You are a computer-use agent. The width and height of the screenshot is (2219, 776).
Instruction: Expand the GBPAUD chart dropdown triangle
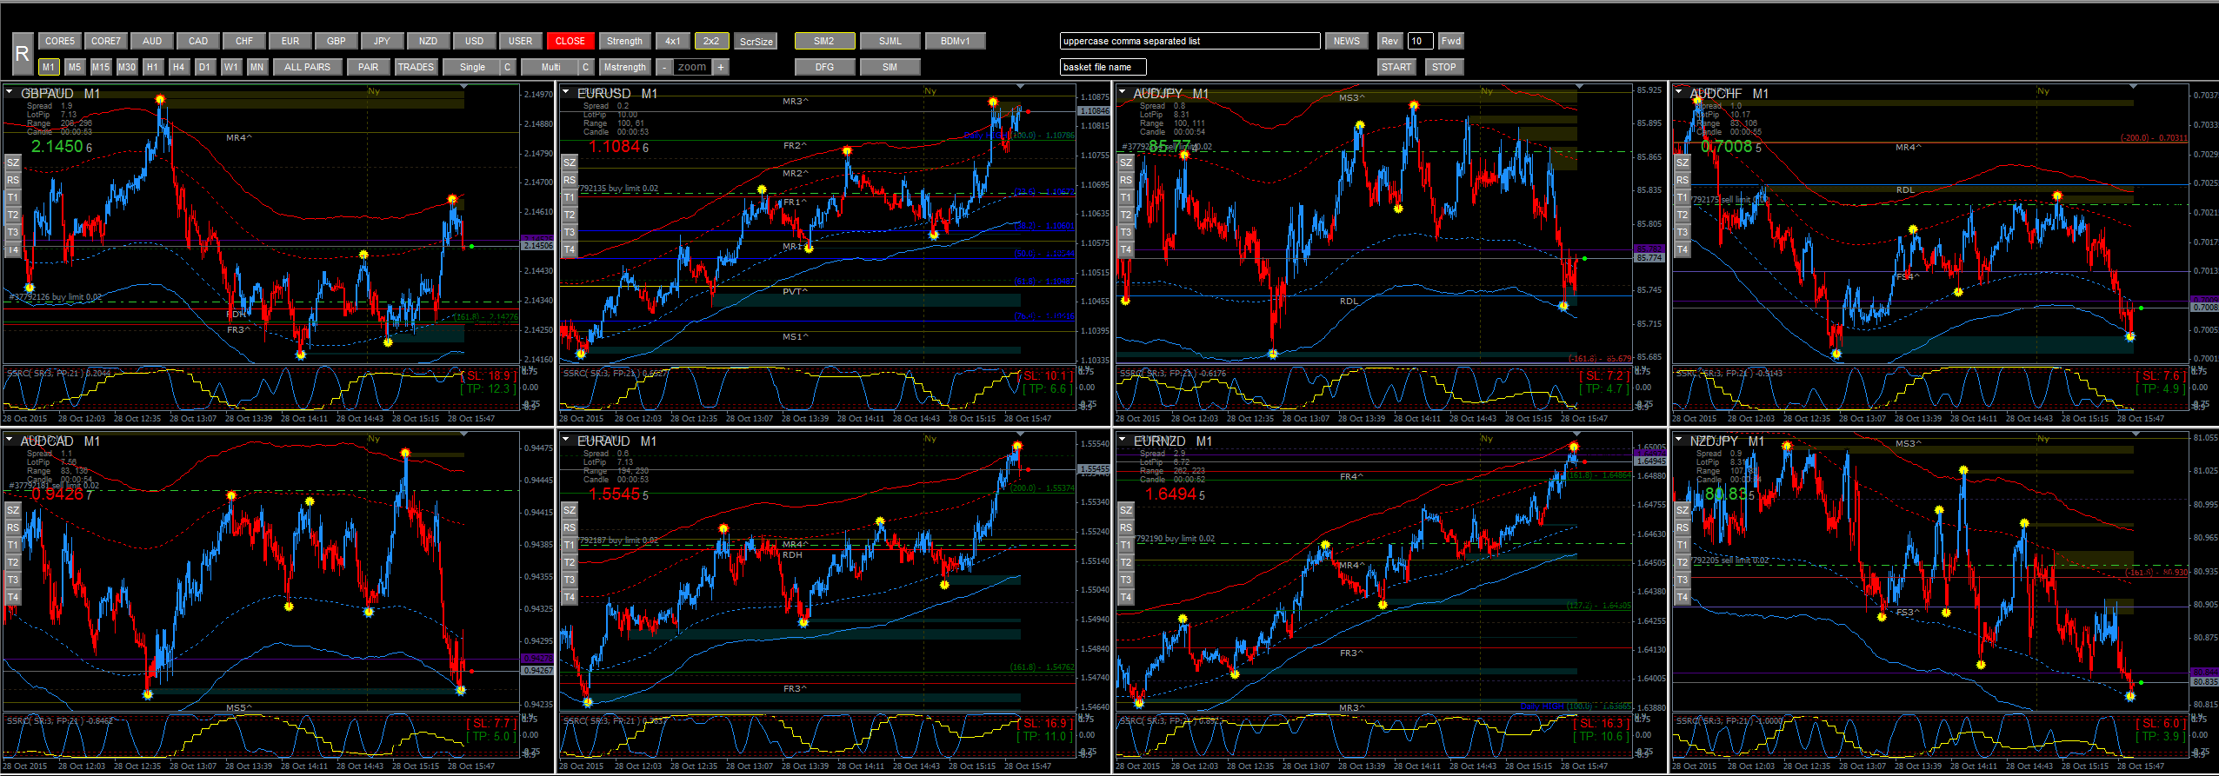[x=10, y=91]
